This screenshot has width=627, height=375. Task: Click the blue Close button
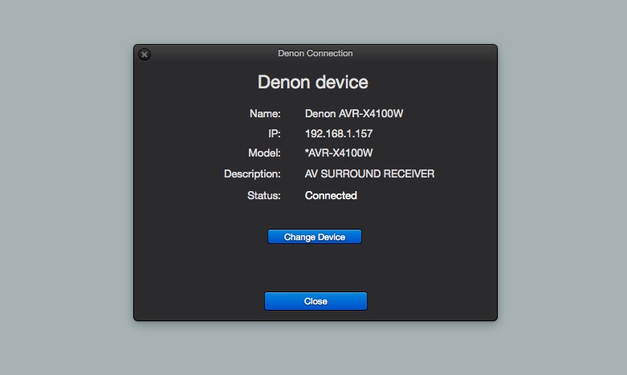(x=316, y=301)
